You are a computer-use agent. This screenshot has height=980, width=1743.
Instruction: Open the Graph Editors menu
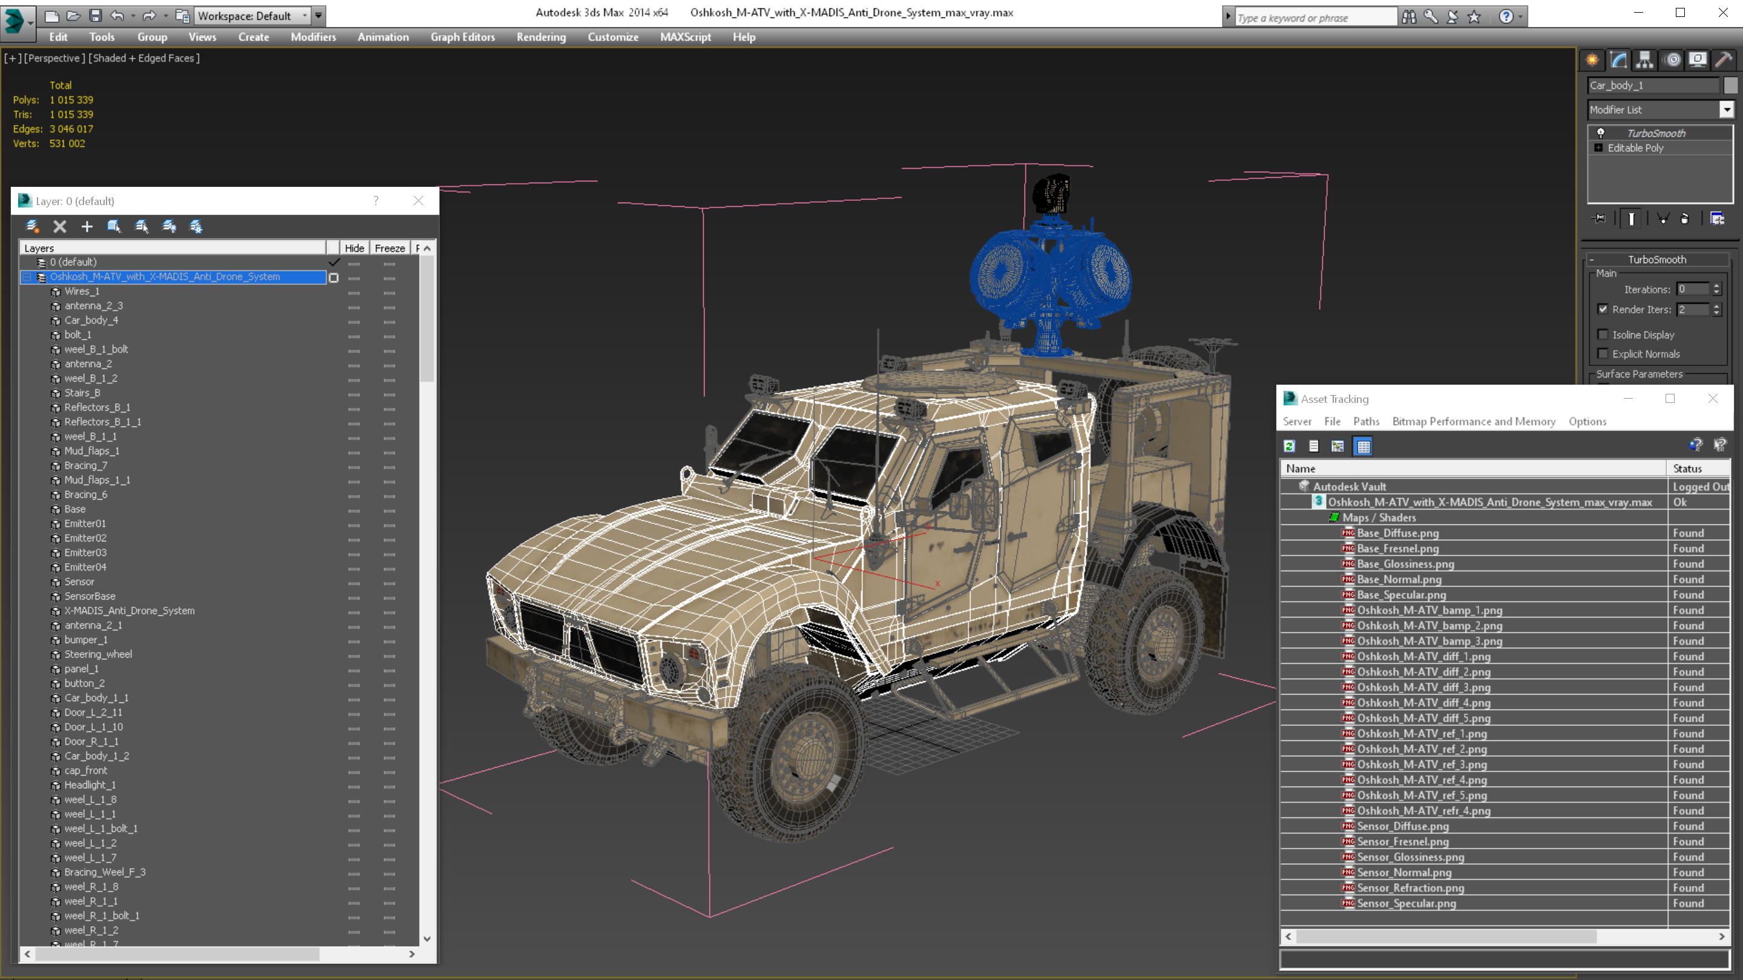click(x=463, y=37)
